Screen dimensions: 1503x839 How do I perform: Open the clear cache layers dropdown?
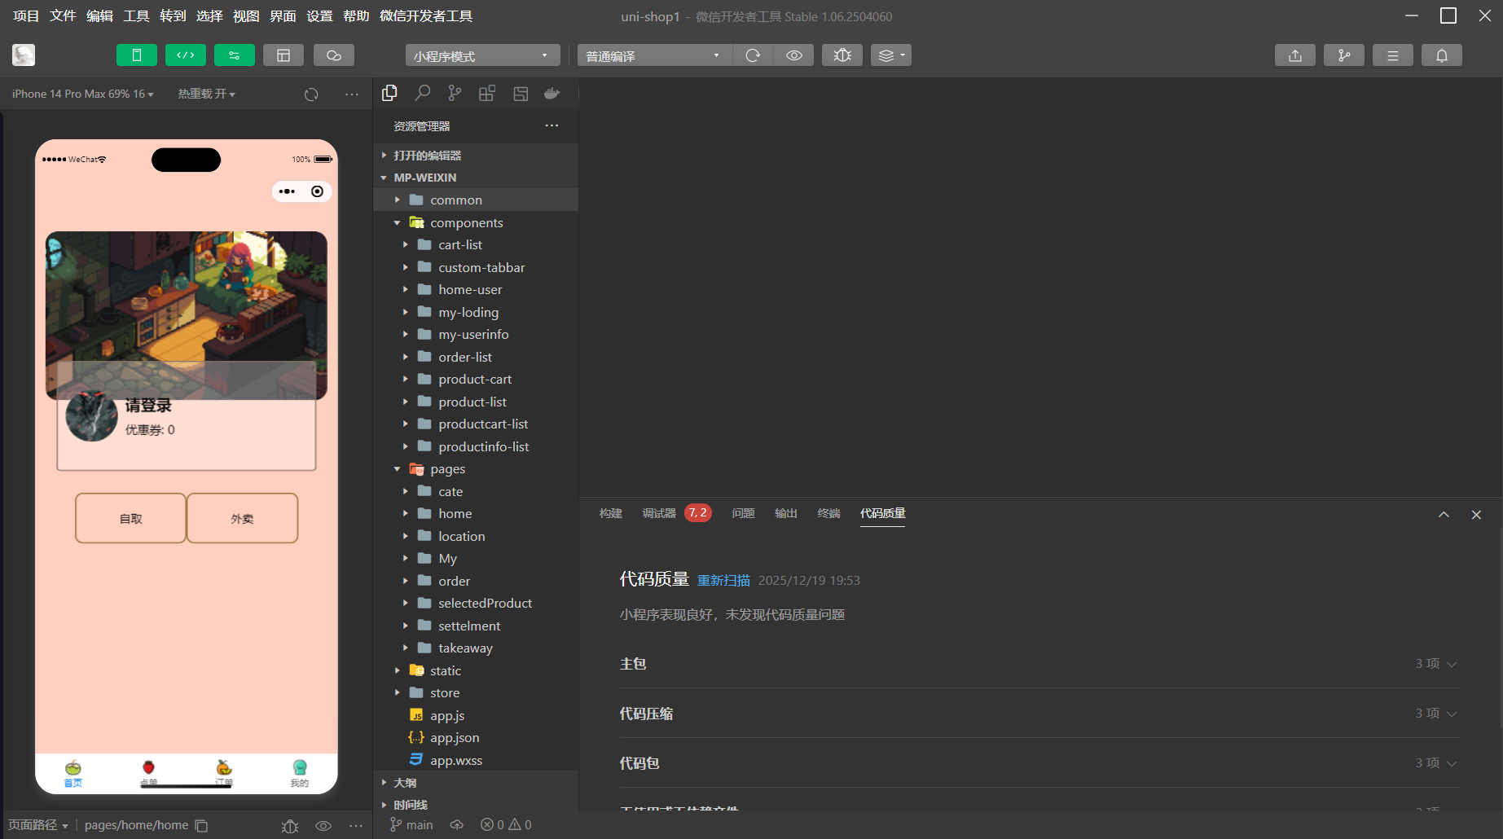(891, 55)
